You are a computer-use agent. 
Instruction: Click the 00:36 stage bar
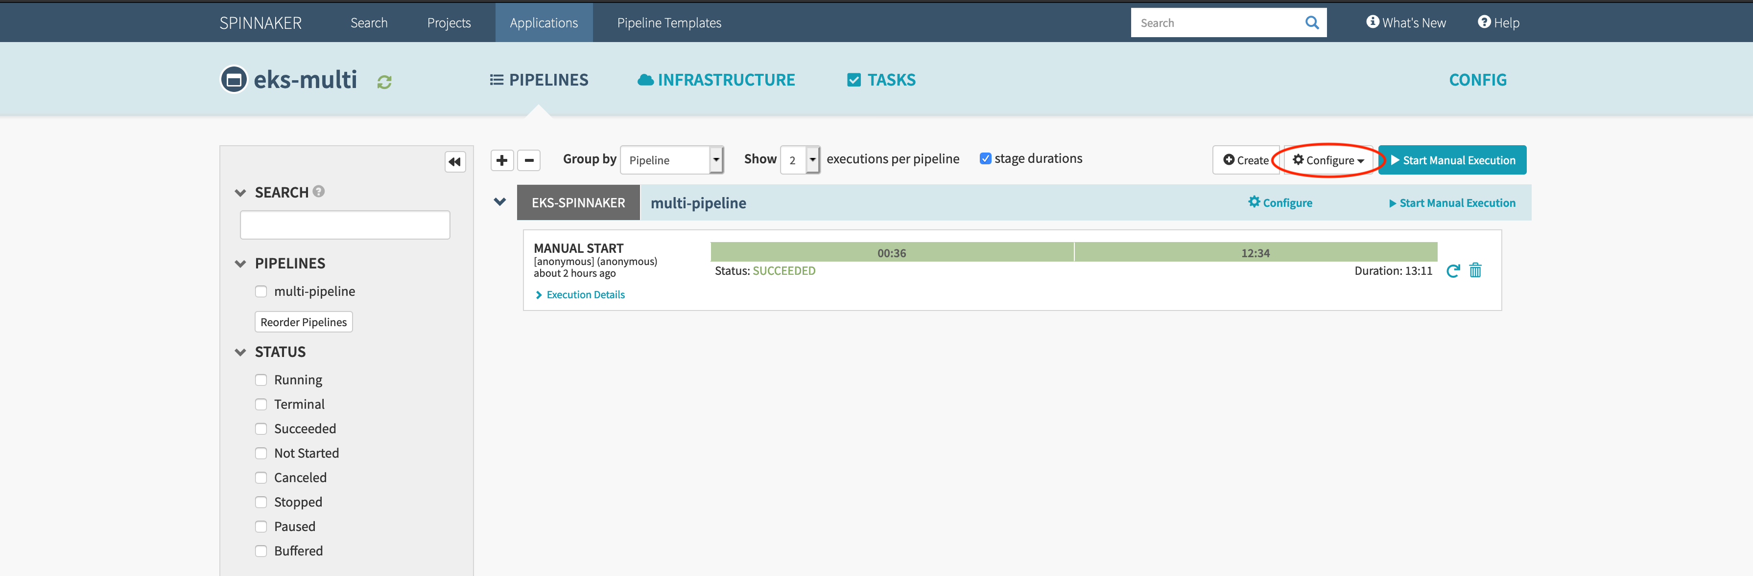pos(892,253)
